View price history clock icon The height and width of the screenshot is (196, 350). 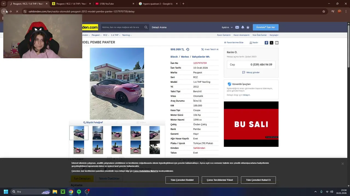[188, 50]
